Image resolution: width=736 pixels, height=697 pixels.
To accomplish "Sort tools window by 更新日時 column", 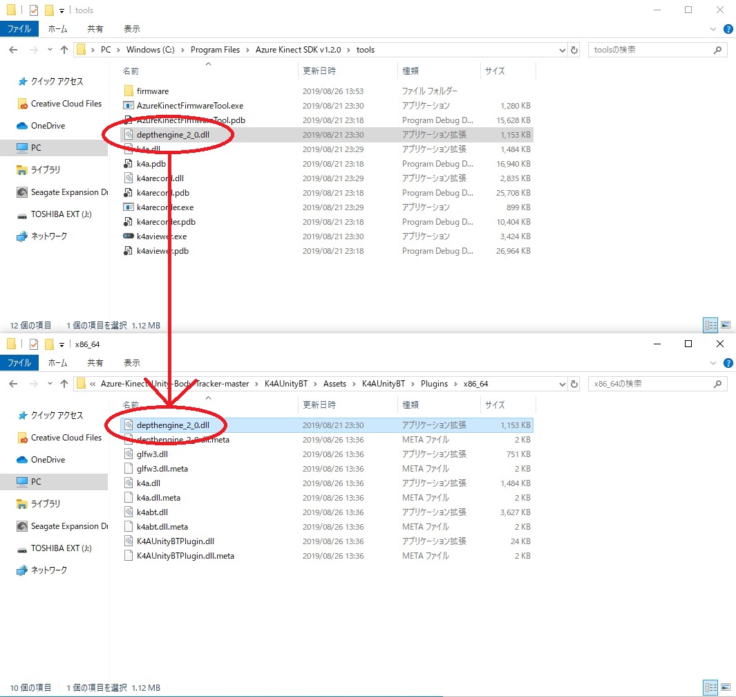I will [x=319, y=71].
